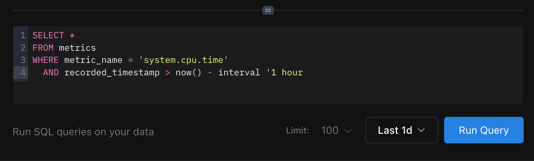Screen dimensions: 534x161
Task: Place cursor on the SELECT keyword
Action: (48, 35)
